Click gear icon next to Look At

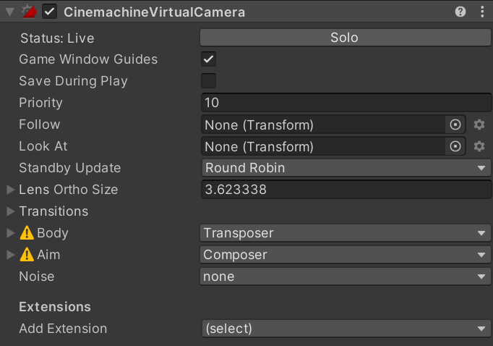click(479, 146)
